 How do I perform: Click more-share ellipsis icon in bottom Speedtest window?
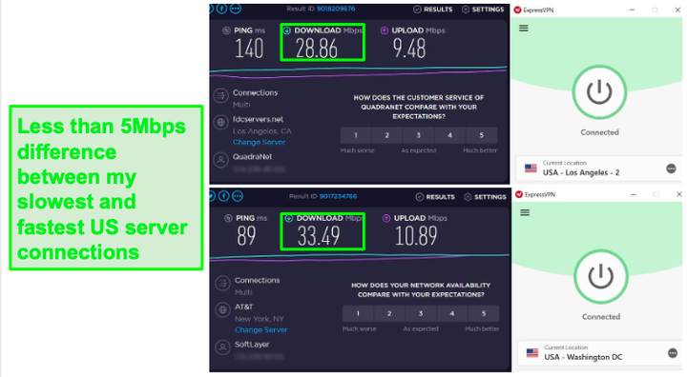click(x=238, y=196)
